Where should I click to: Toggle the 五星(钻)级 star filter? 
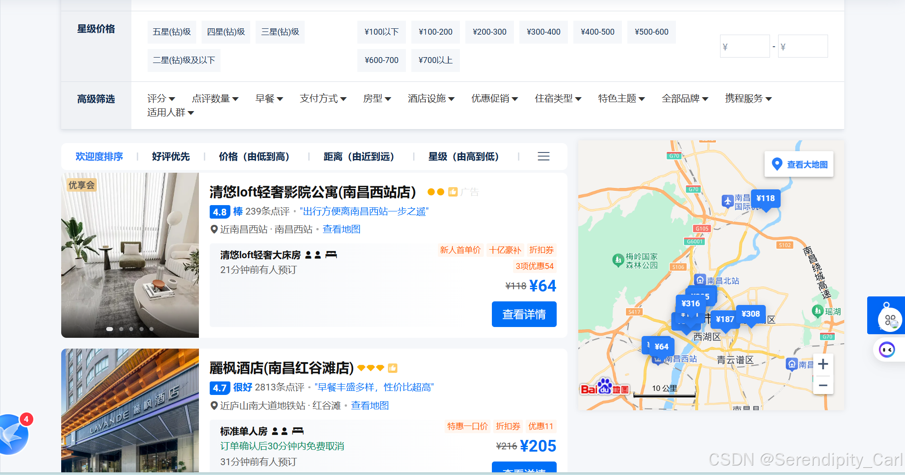(172, 32)
